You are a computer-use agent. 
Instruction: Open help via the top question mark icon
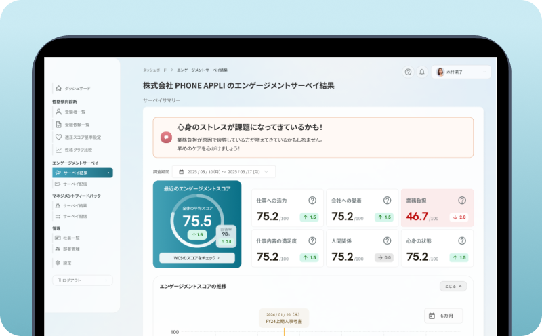click(x=408, y=72)
